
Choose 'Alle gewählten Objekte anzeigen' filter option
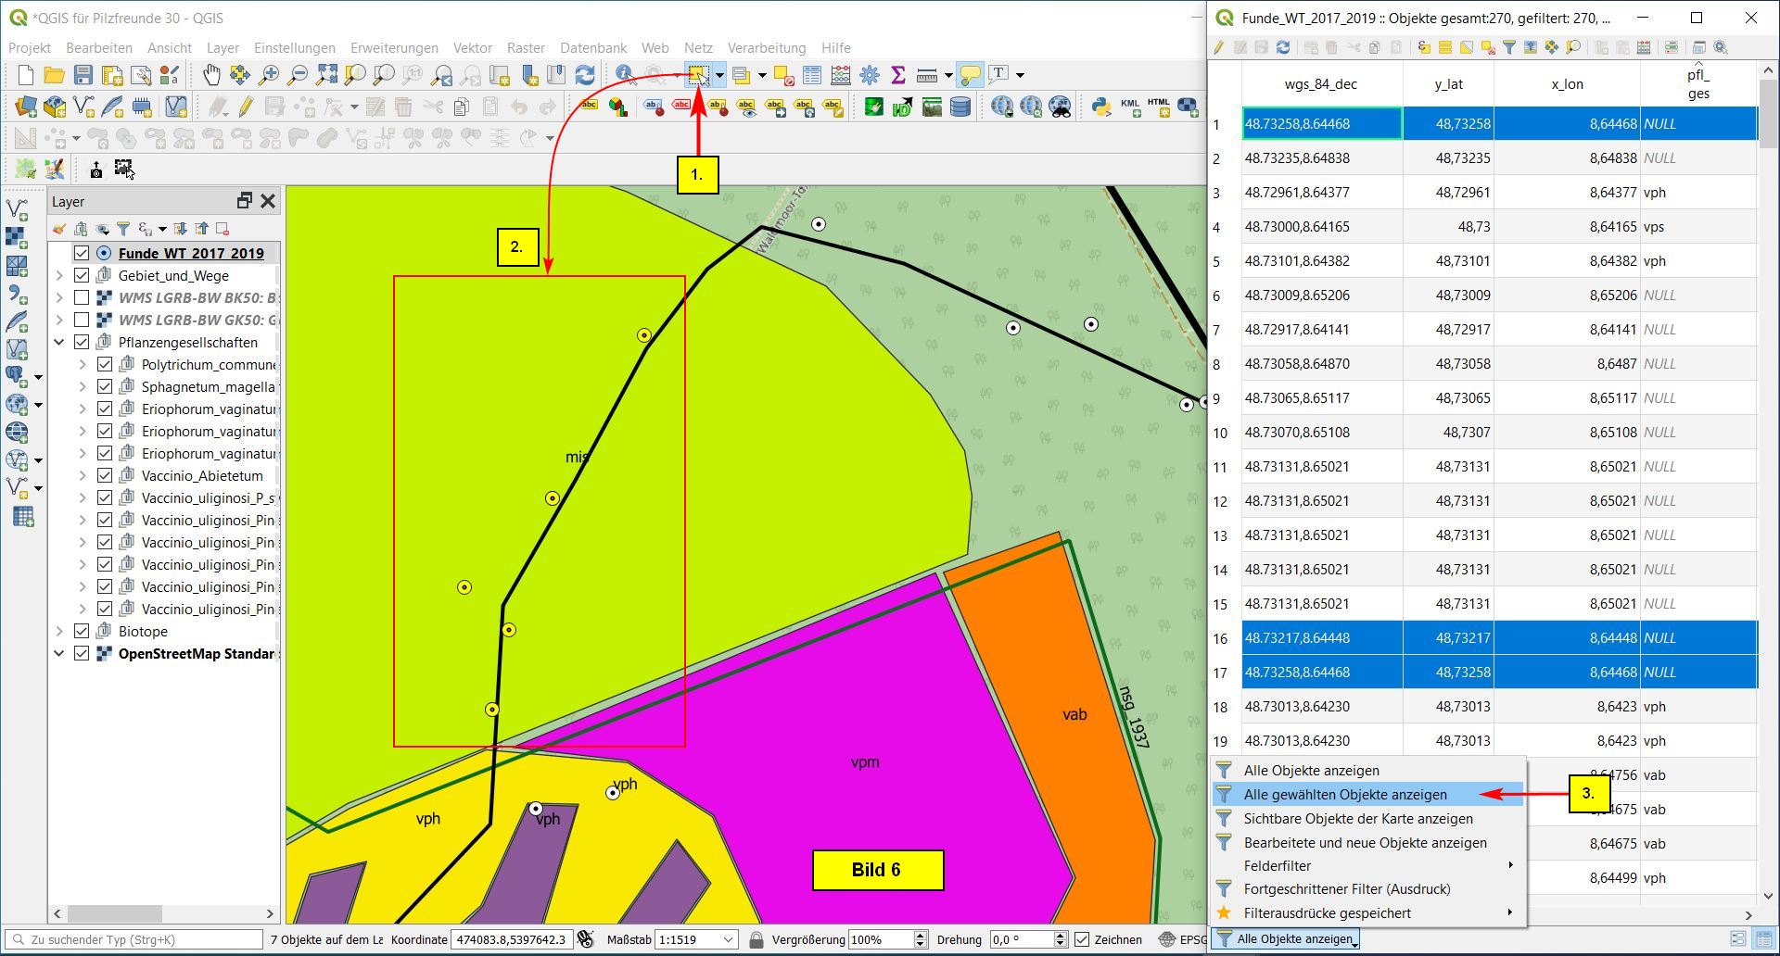coord(1344,794)
